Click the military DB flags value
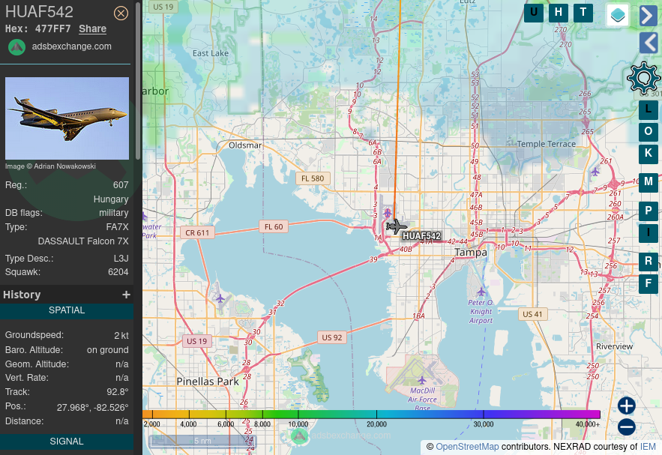This screenshot has height=455, width=662. click(113, 213)
